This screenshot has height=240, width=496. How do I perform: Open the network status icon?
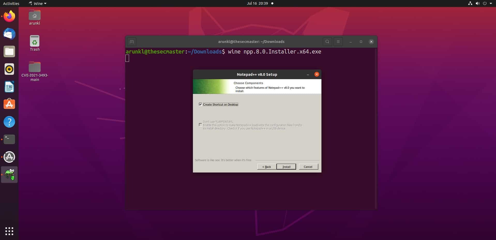click(x=470, y=3)
